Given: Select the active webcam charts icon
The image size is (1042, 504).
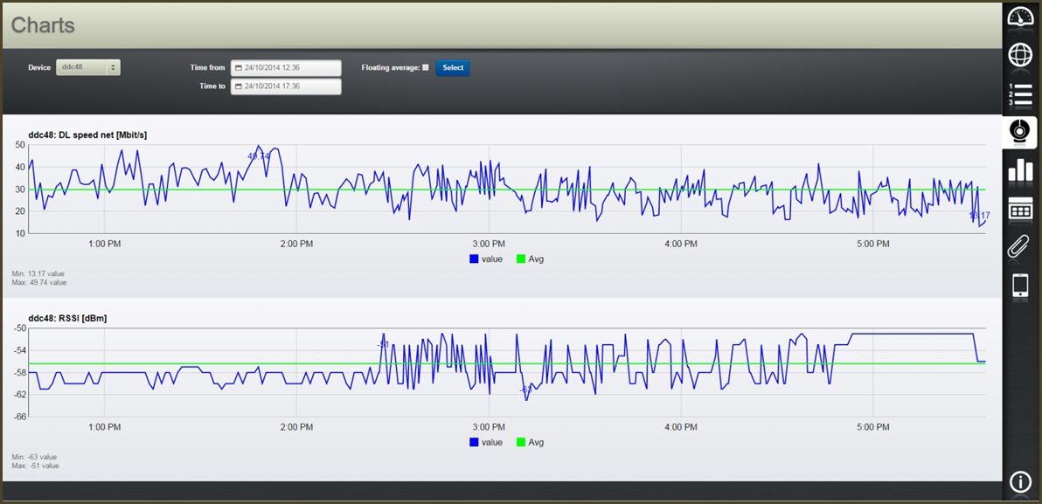Looking at the screenshot, I should tap(1019, 132).
